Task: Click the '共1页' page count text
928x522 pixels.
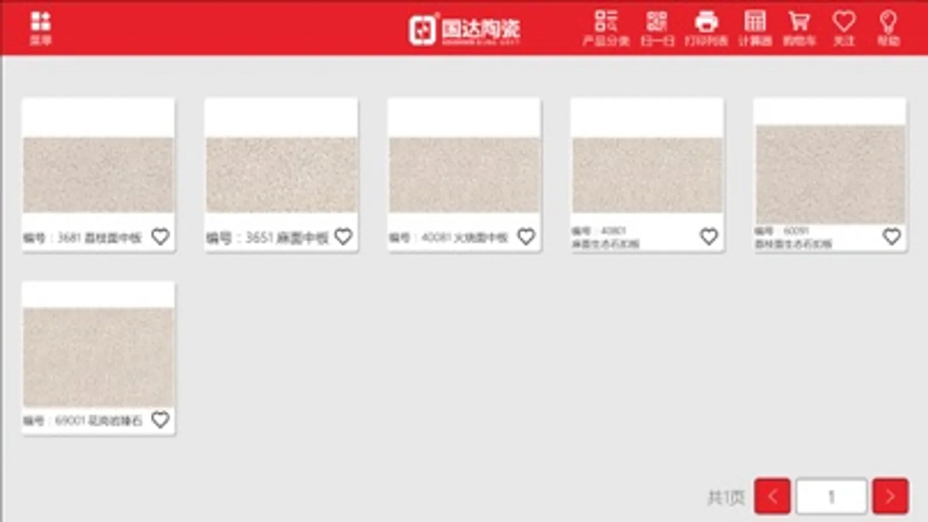Action: tap(725, 498)
